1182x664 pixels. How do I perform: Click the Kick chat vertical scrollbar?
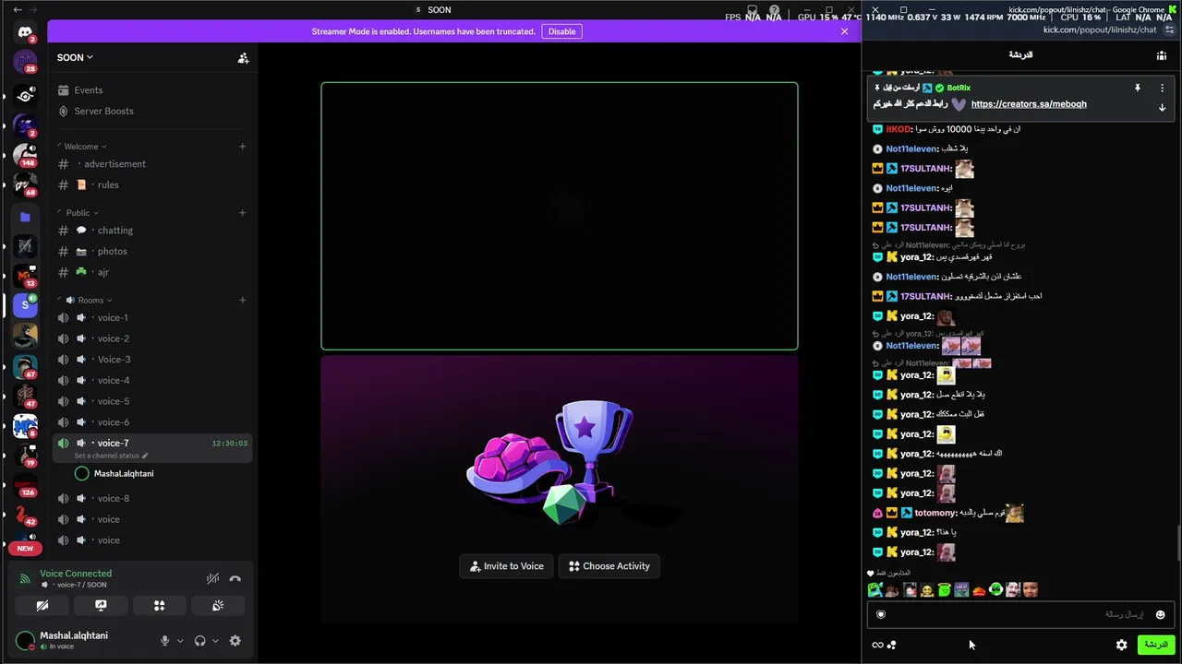(1177, 542)
